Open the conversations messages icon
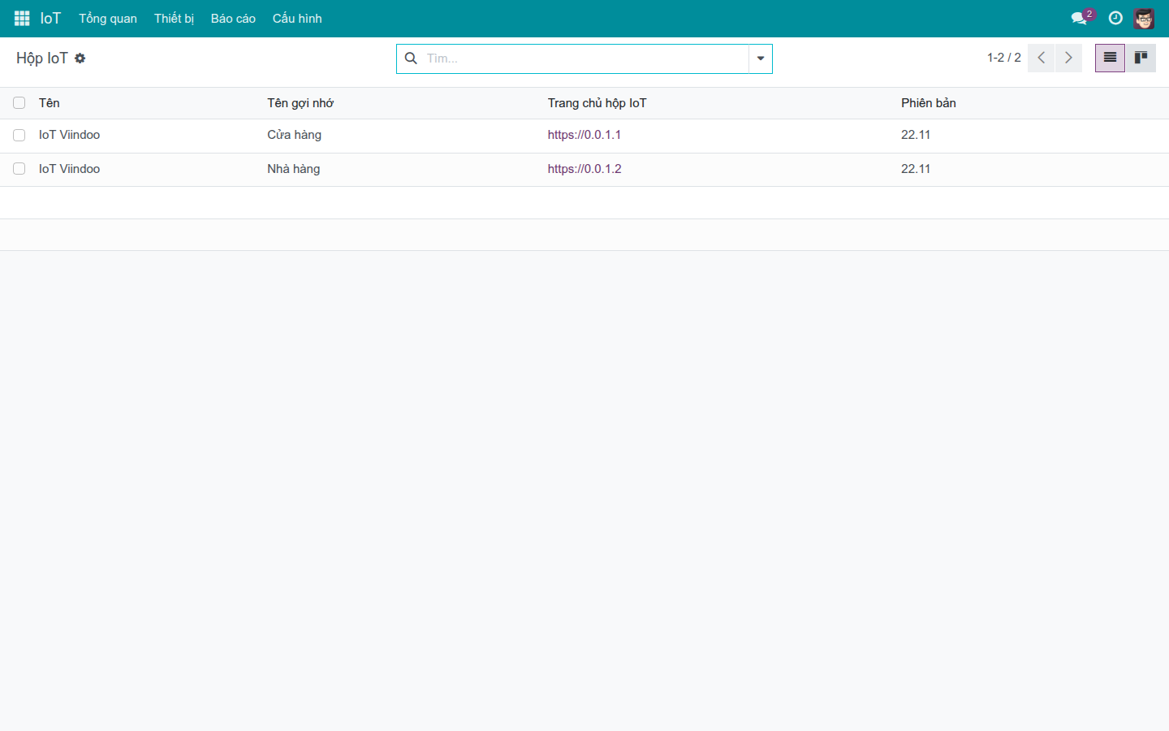1169x731 pixels. [1079, 18]
